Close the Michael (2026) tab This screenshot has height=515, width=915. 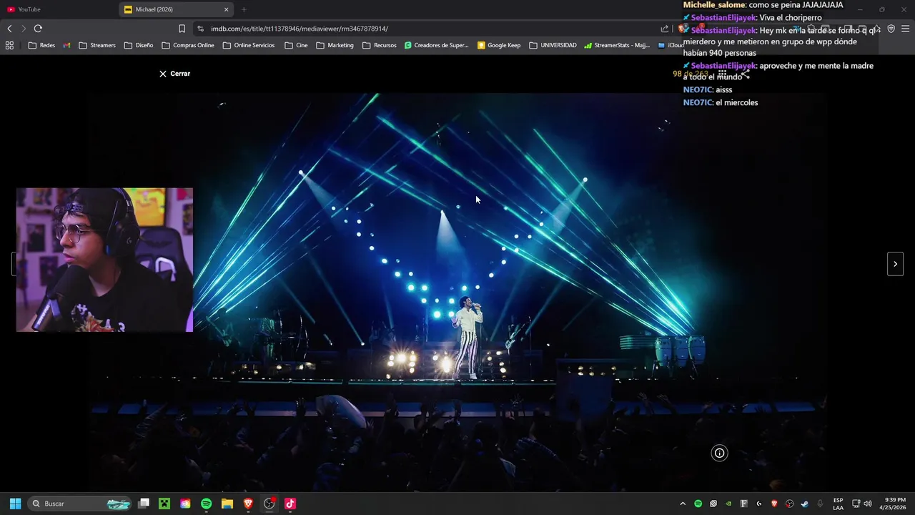(227, 9)
